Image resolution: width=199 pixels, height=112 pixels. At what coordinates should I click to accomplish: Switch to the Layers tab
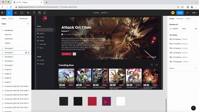4,19
